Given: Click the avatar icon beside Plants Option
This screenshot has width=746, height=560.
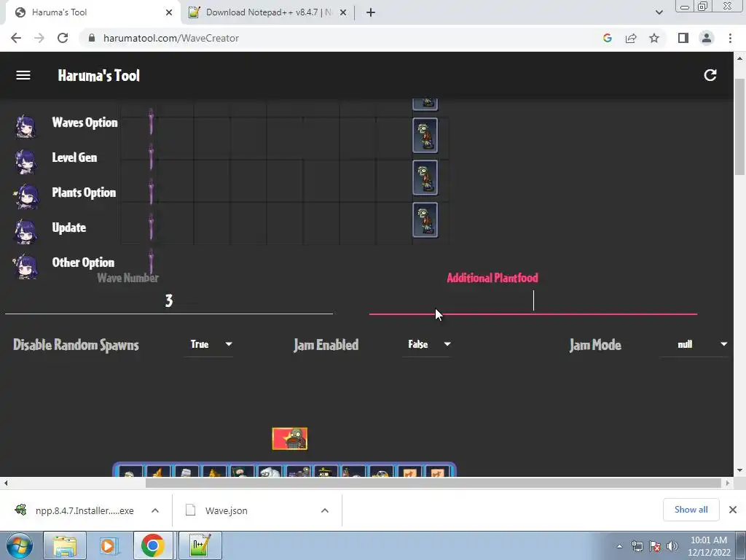Looking at the screenshot, I should 25,195.
